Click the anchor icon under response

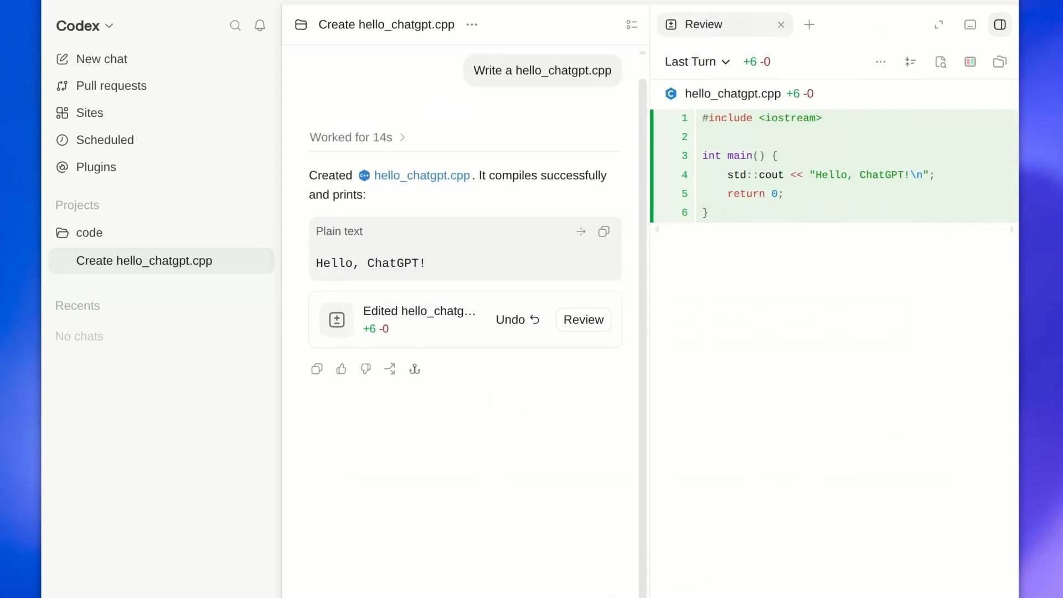(415, 369)
